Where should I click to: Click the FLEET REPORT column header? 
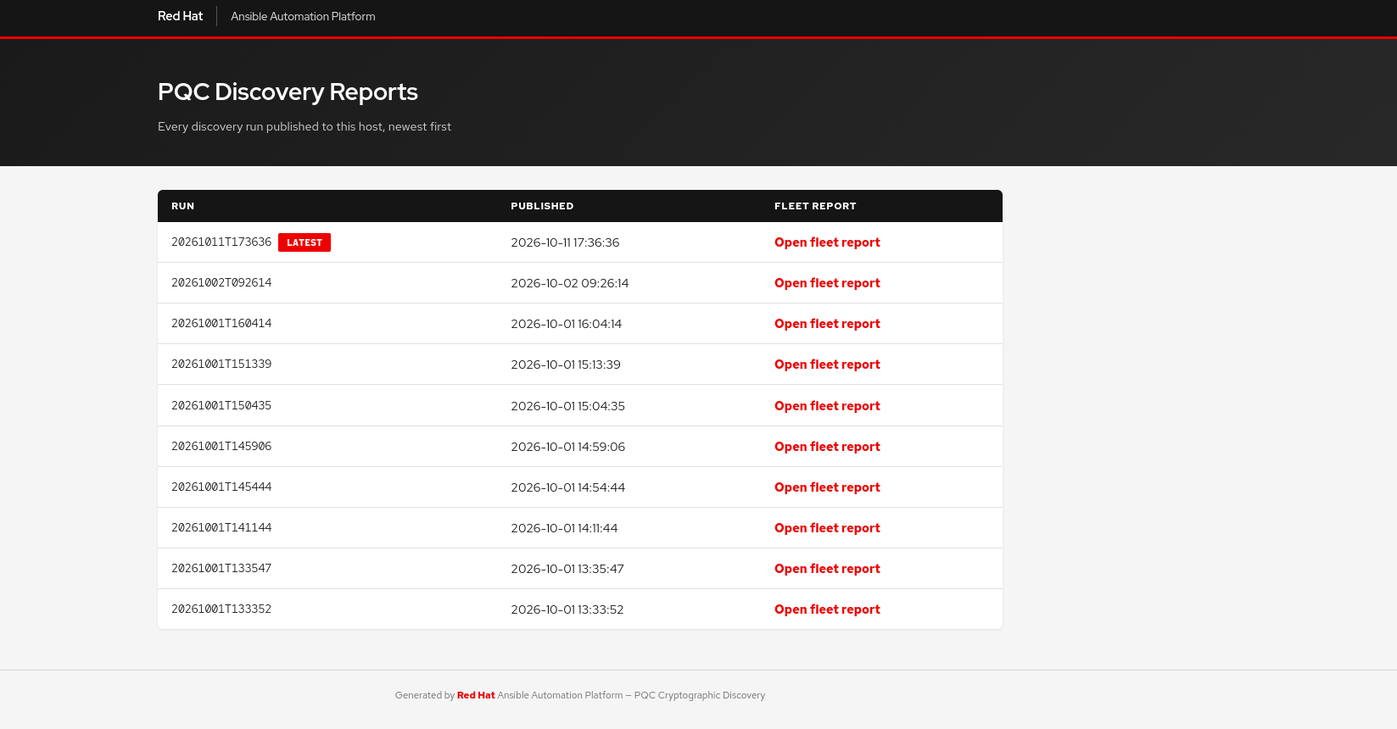[815, 206]
